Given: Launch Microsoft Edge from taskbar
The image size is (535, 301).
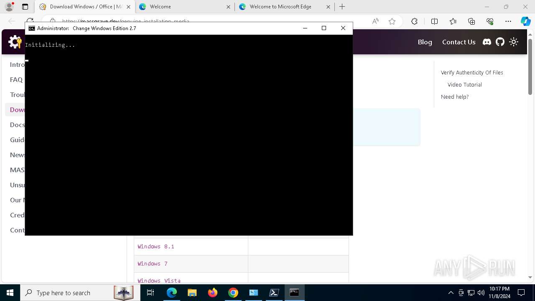Looking at the screenshot, I should pyautogui.click(x=172, y=293).
